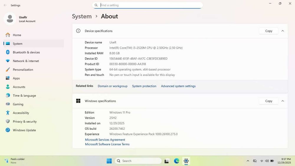
Task: Click the 8.00 GB installed RAM value
Action: [114, 53]
